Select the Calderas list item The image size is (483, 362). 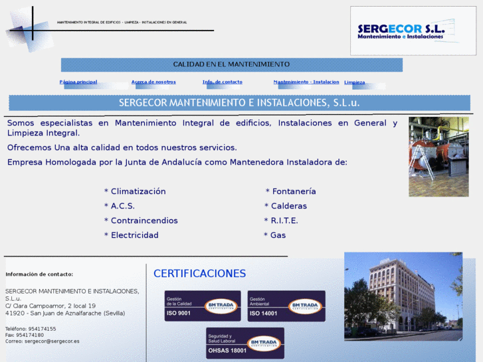pyautogui.click(x=286, y=206)
